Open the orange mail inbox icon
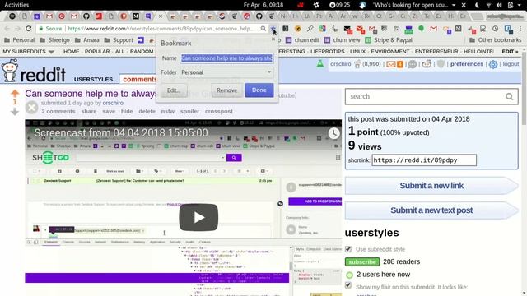 click(391, 64)
